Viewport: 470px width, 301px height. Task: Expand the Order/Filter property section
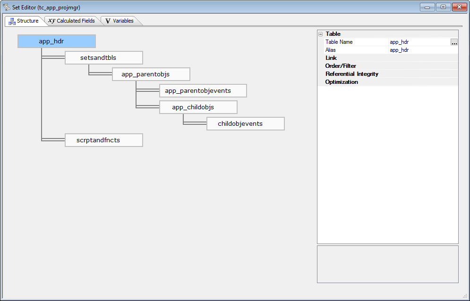(x=341, y=66)
